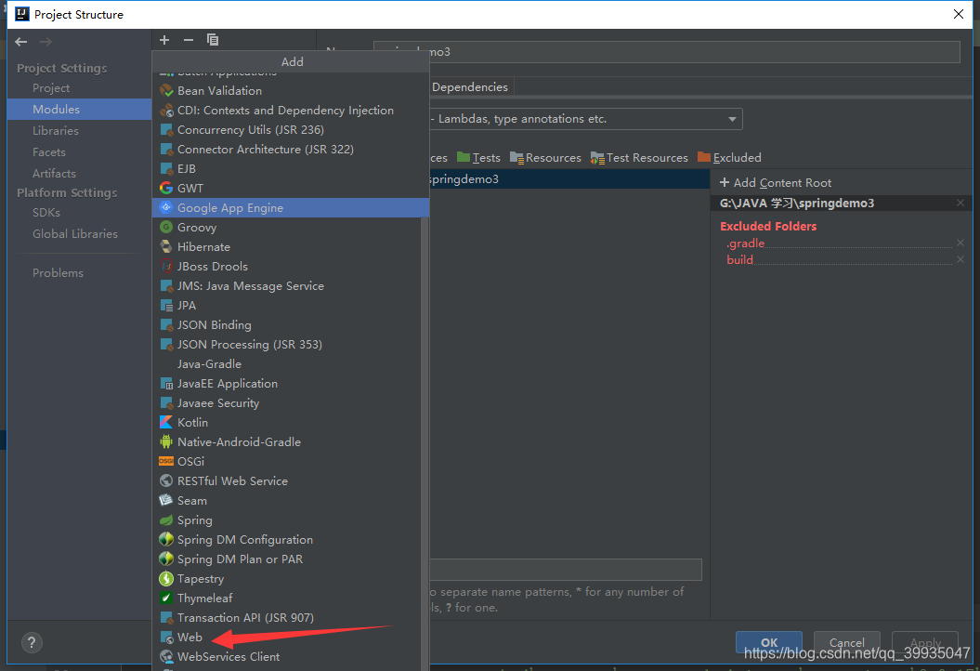
Task: Choose JMS: Java Message Service
Action: click(x=291, y=286)
